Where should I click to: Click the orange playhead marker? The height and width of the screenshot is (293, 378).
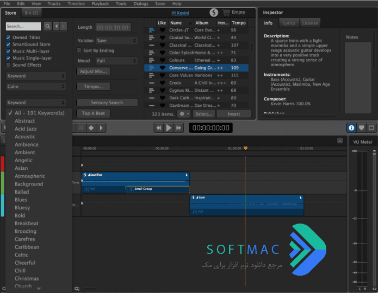[245, 148]
